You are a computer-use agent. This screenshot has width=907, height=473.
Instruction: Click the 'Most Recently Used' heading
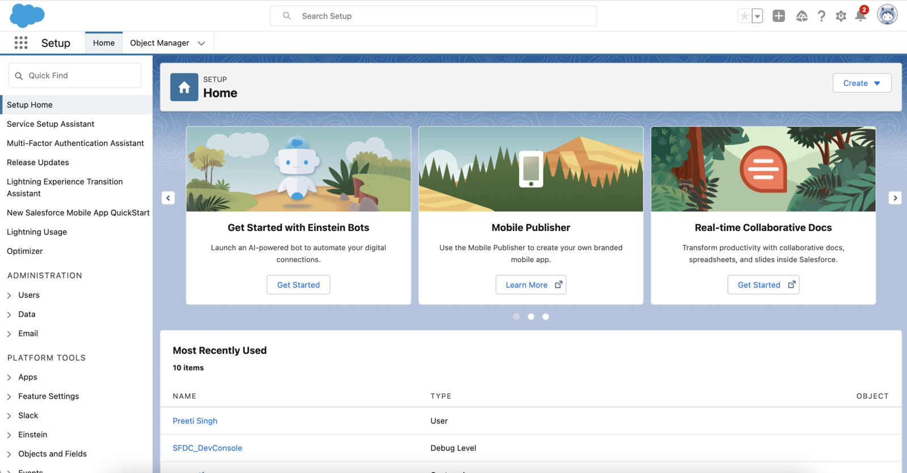point(220,351)
